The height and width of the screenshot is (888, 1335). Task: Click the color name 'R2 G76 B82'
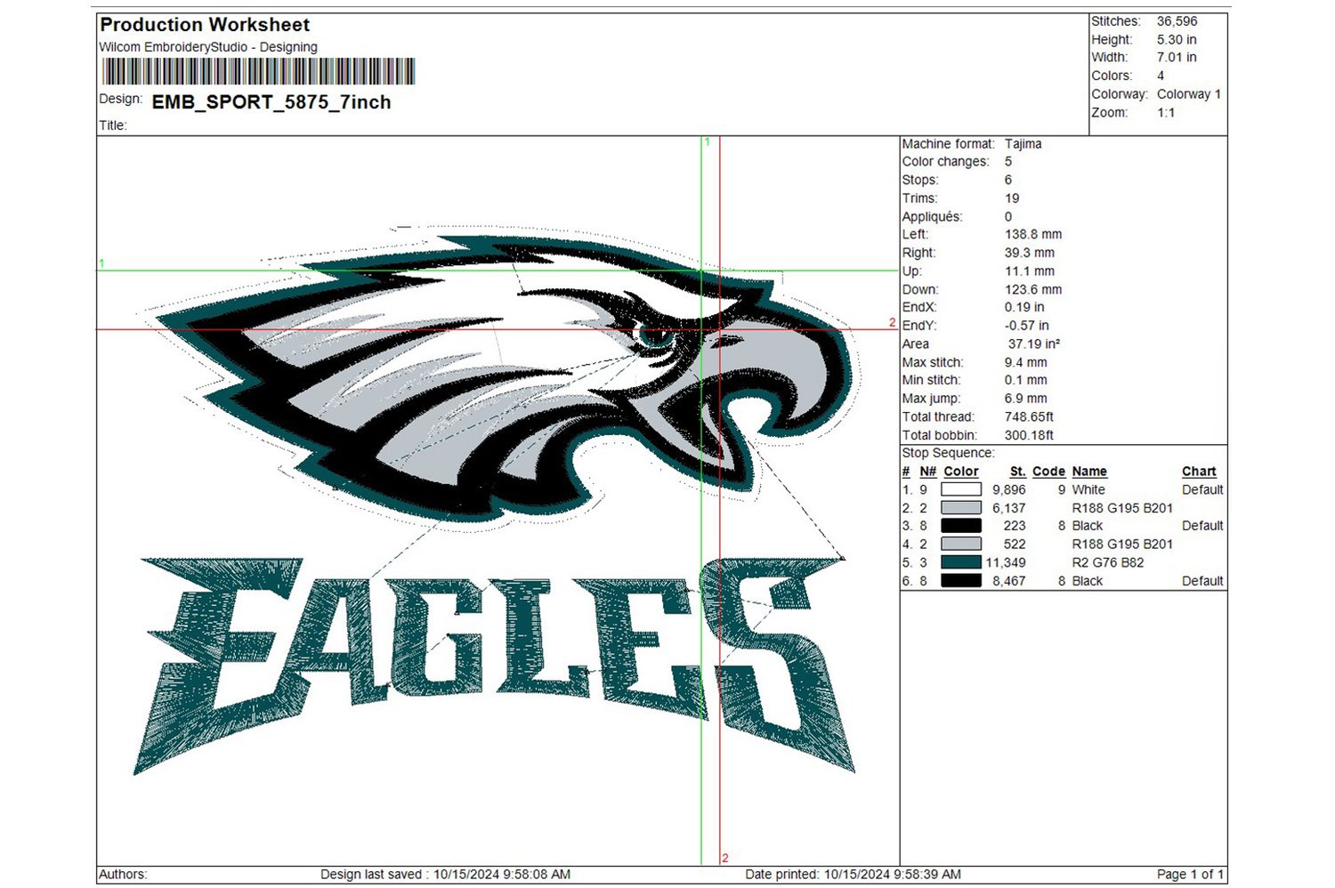(x=1108, y=563)
